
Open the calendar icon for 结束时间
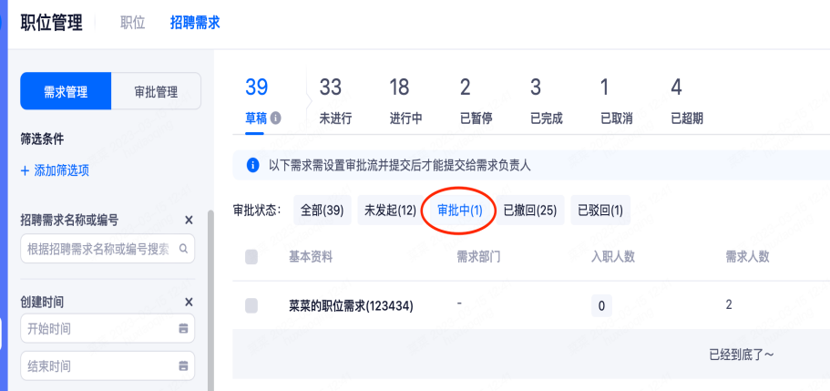point(183,366)
